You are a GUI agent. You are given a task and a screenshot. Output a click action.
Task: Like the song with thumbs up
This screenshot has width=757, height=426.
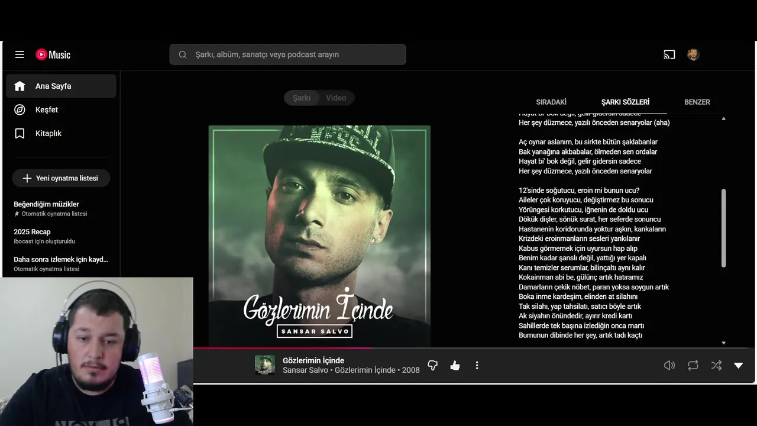point(455,366)
